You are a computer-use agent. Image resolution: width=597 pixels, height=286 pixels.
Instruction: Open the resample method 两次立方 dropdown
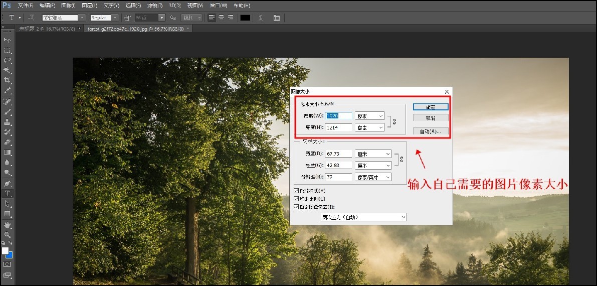coord(363,217)
